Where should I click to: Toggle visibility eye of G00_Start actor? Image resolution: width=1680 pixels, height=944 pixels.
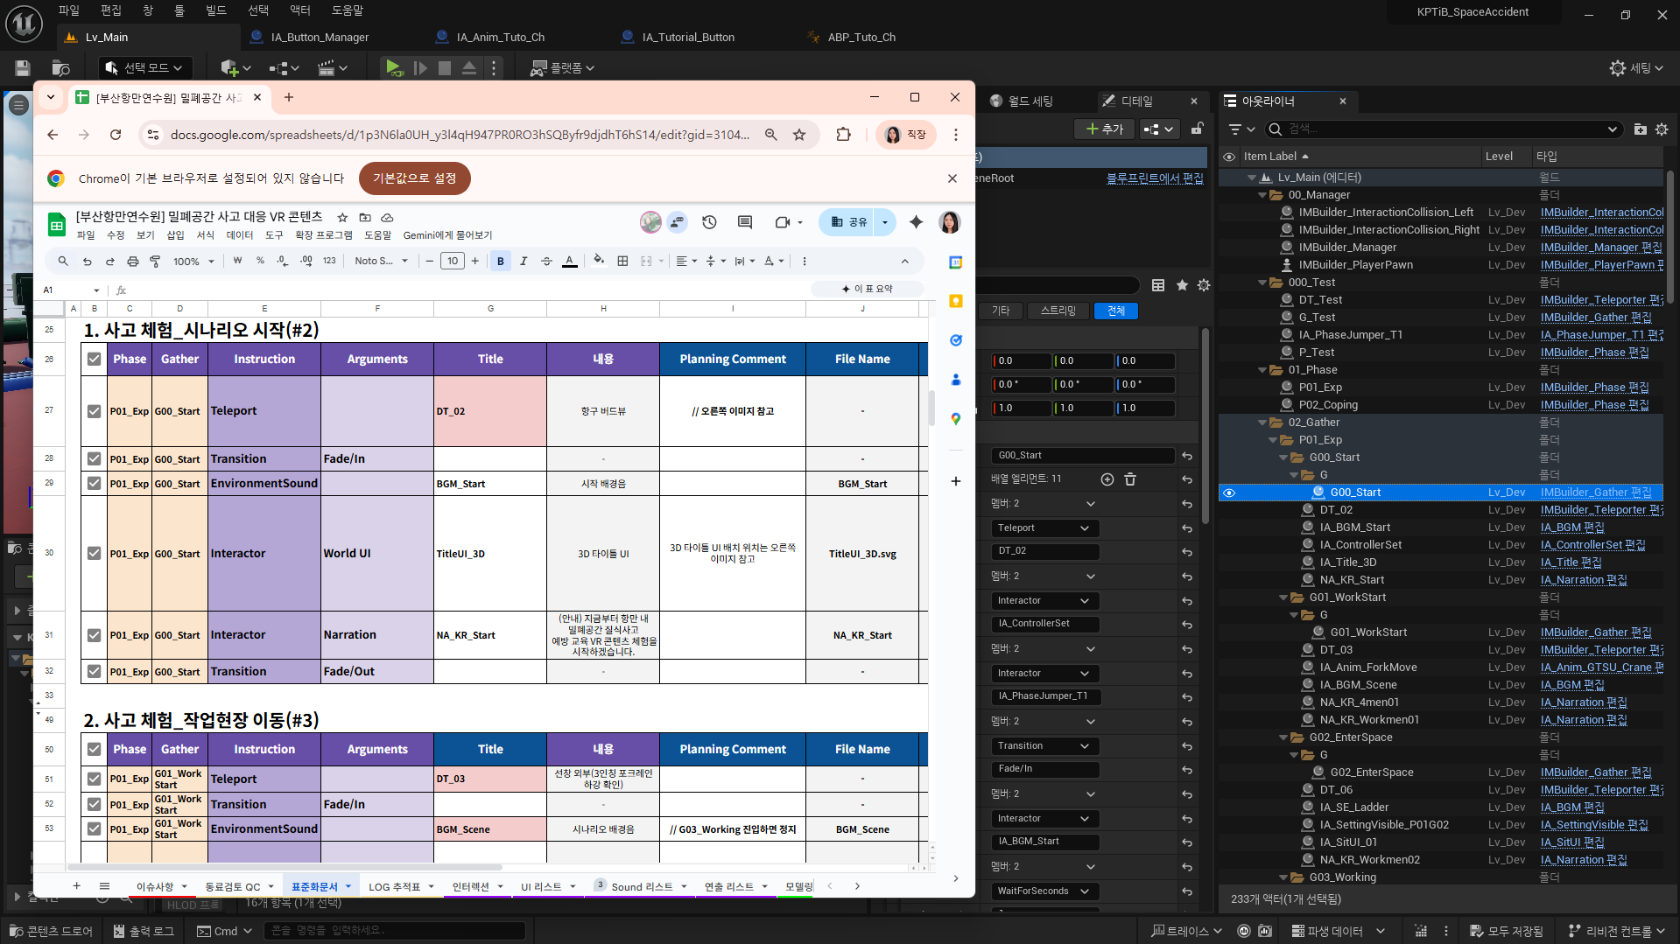click(1229, 493)
